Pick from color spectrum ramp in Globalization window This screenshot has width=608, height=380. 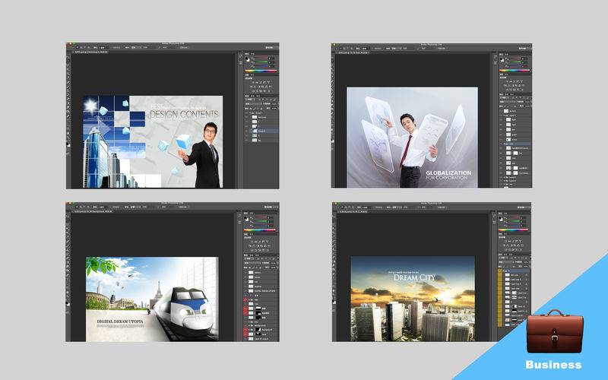tap(515, 71)
